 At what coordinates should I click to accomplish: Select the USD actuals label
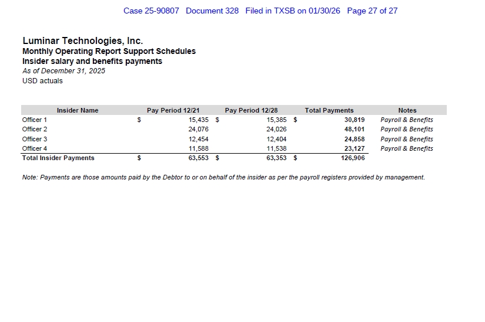(42, 81)
